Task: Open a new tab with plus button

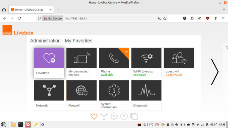Action: pyautogui.click(x=58, y=10)
